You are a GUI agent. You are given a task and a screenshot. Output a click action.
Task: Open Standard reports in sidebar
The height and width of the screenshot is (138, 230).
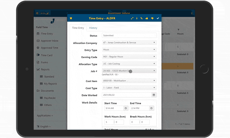point(47,76)
